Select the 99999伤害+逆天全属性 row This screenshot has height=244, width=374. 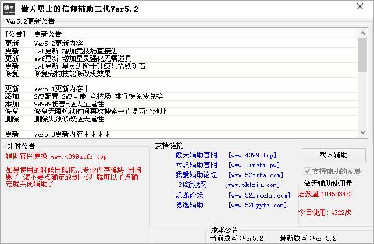[x=69, y=103]
